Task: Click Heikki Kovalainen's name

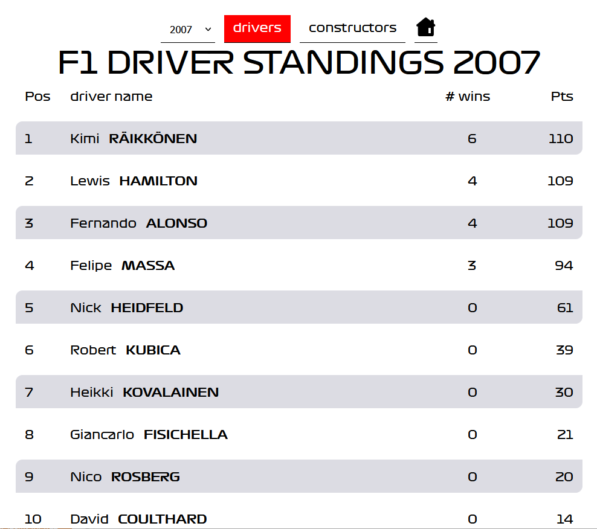Action: (144, 393)
